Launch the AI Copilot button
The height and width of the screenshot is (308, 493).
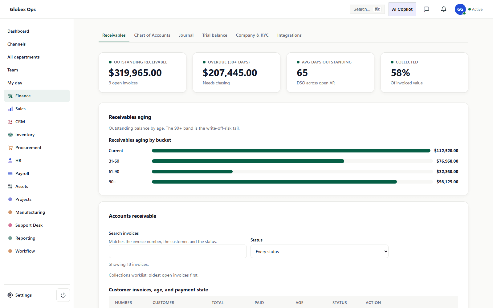point(402,9)
